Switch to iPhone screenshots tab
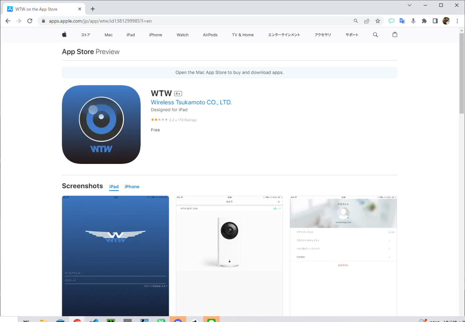 coord(132,187)
